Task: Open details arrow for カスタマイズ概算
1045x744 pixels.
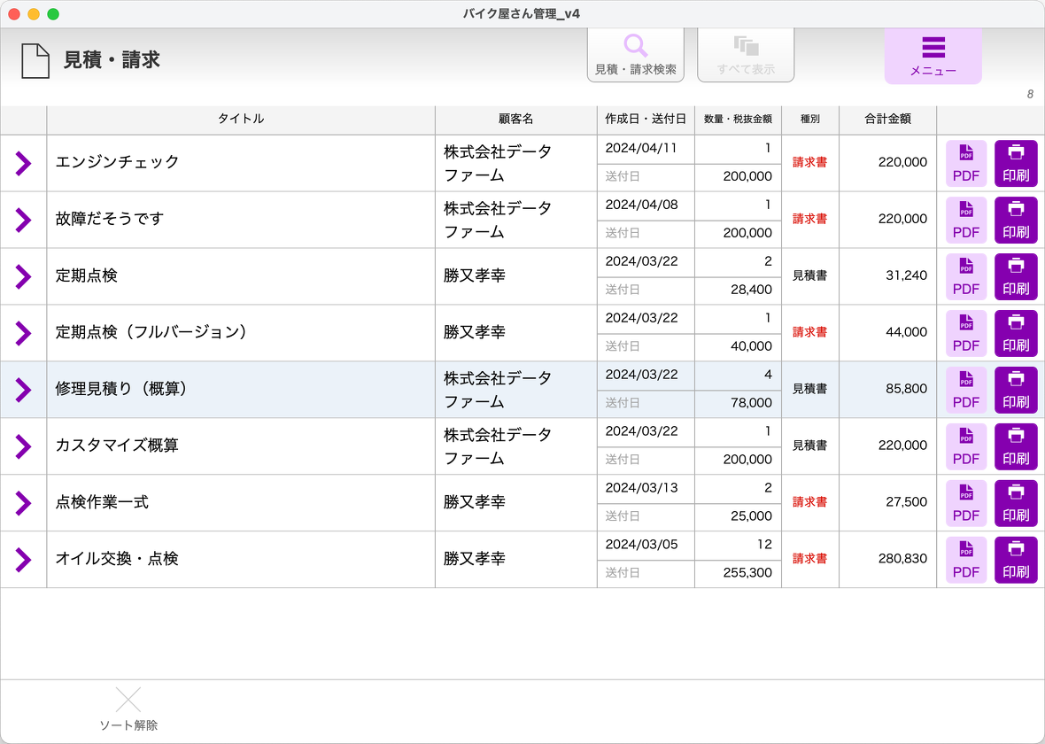Action: click(24, 446)
